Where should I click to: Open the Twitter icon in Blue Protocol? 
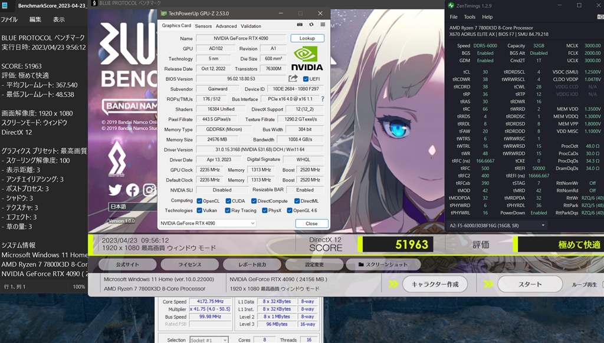click(x=115, y=190)
